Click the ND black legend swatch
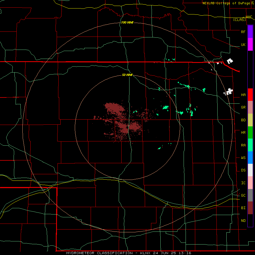 point(250,220)
